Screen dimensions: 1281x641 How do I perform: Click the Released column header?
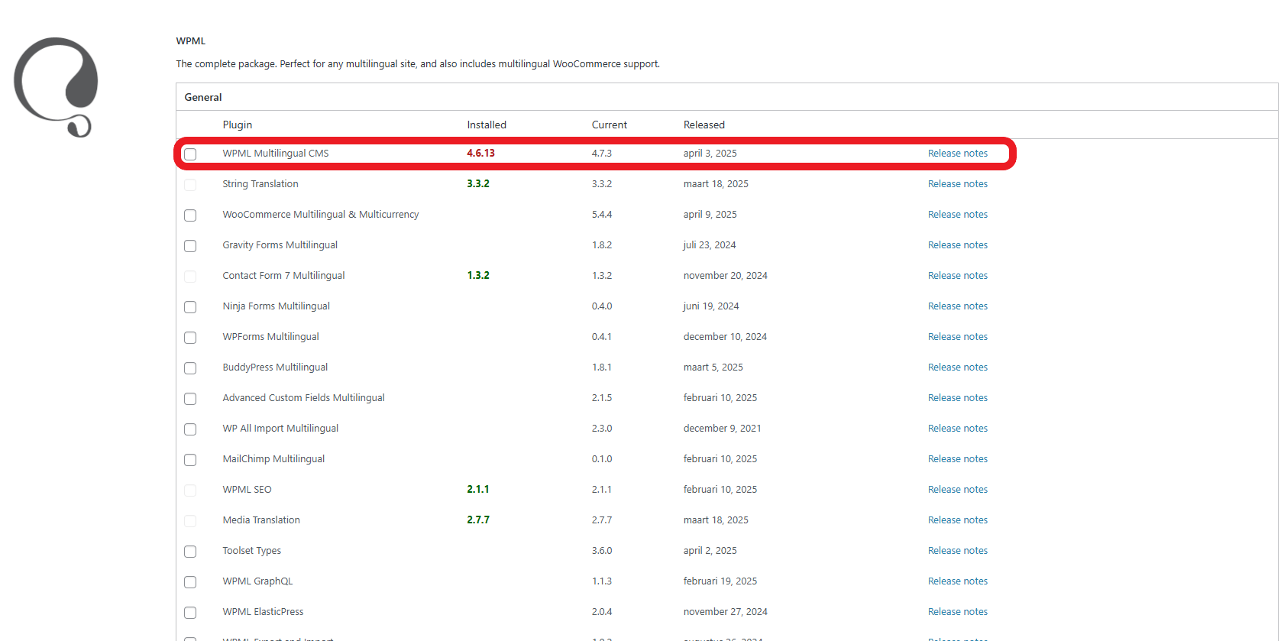tap(704, 125)
